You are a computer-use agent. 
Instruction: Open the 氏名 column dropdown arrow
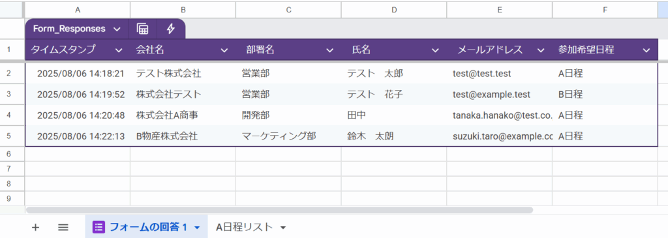pyautogui.click(x=435, y=50)
